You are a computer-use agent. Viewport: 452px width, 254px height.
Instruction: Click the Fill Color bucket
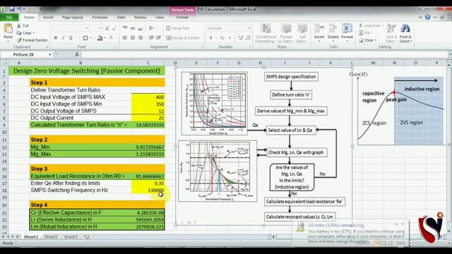(x=100, y=37)
